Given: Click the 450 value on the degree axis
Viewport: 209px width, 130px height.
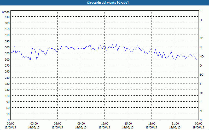Looking at the screenshot, I should tap(7, 29).
